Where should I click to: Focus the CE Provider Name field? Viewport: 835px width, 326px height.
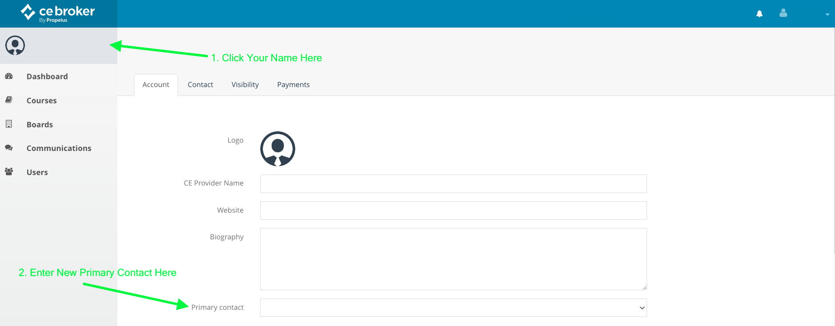[x=453, y=184]
